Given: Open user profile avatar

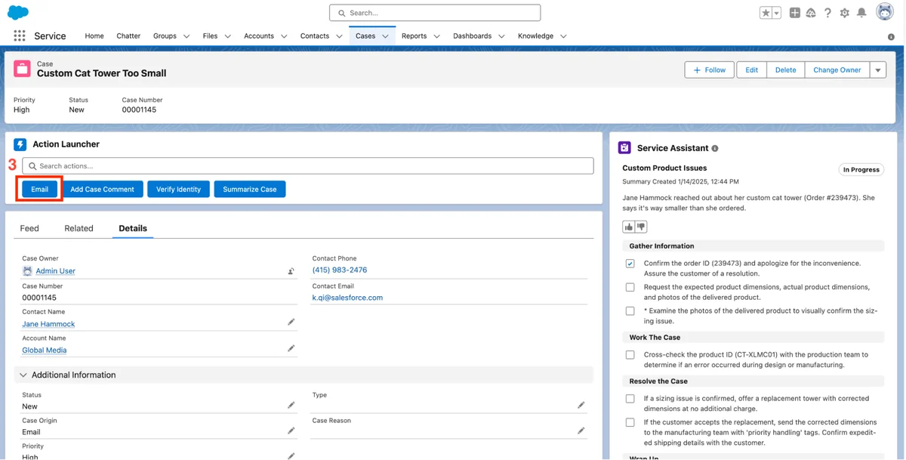Looking at the screenshot, I should click(x=884, y=12).
